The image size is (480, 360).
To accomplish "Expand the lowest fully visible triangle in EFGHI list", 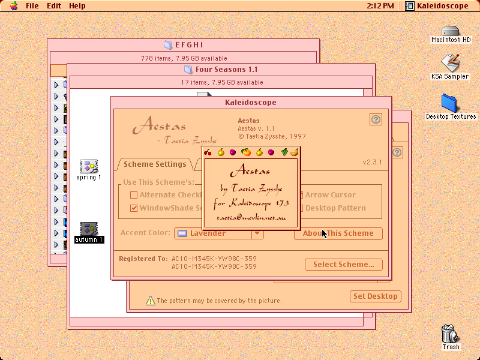I will coord(56,244).
